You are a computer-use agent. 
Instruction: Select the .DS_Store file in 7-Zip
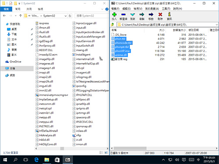coord(120,35)
